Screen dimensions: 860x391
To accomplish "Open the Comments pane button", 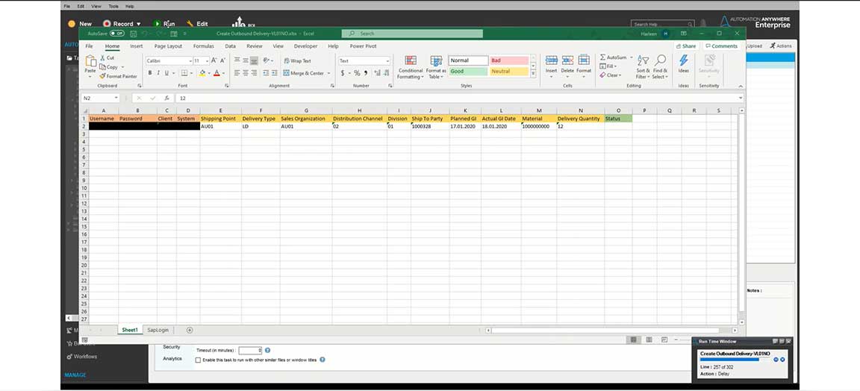I will click(721, 46).
